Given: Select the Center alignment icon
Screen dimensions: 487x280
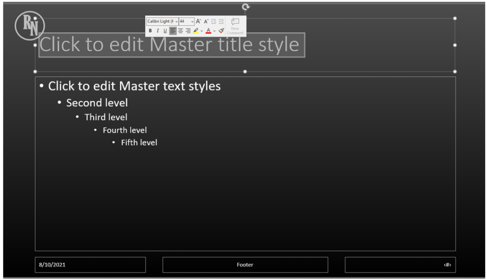Looking at the screenshot, I should coord(180,31).
